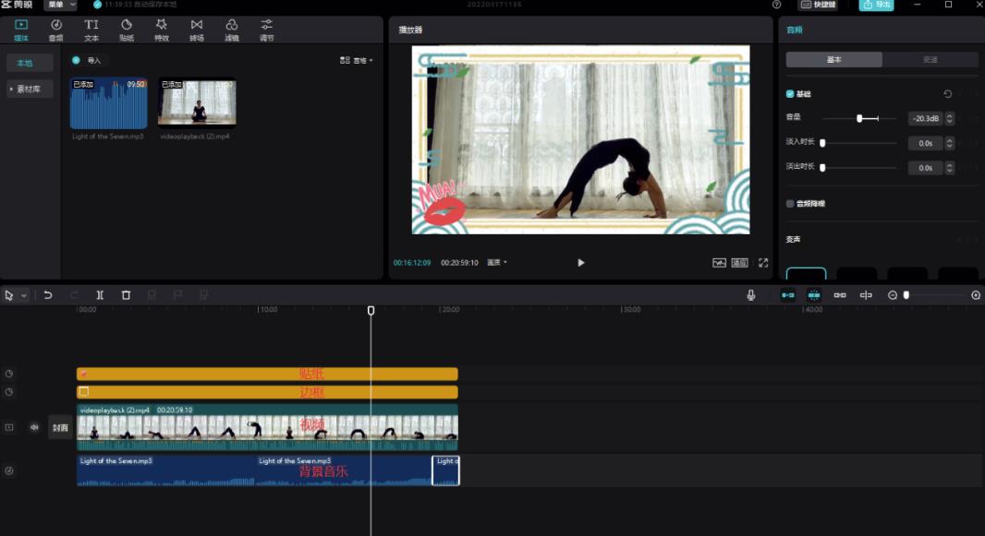Open the 特效 (Effects) panel

162,30
